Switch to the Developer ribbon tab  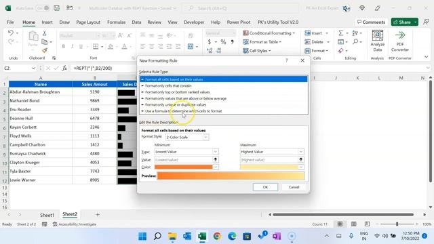click(x=194, y=22)
